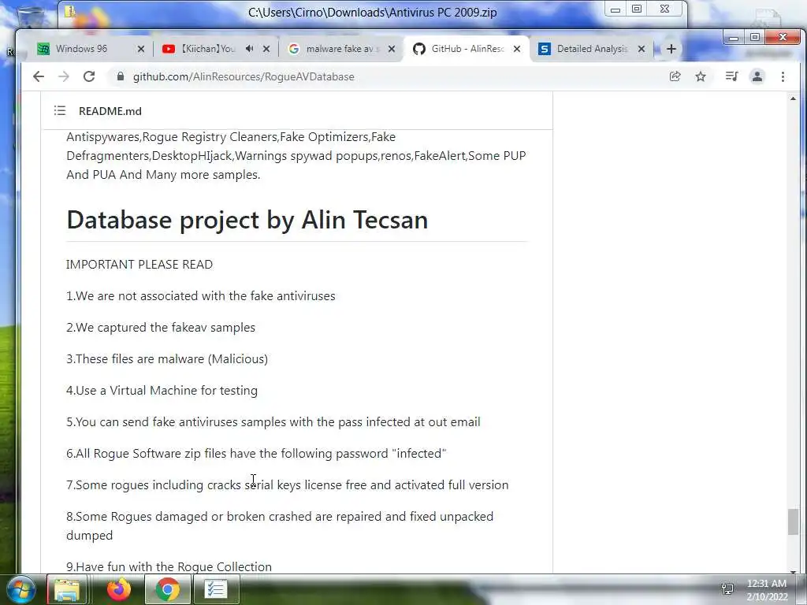This screenshot has height=605, width=807.
Task: Share this page via the share icon
Action: (x=675, y=76)
